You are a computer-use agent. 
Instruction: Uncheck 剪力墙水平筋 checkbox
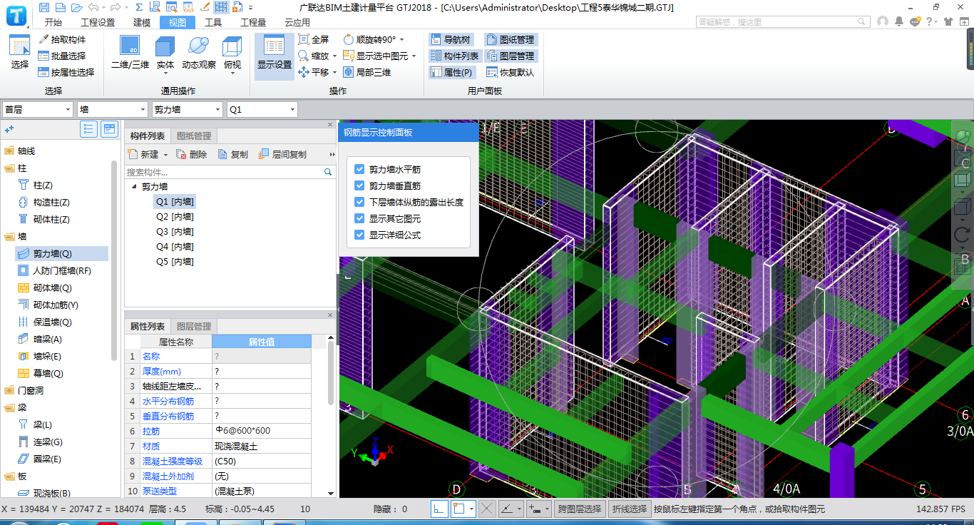click(x=359, y=170)
